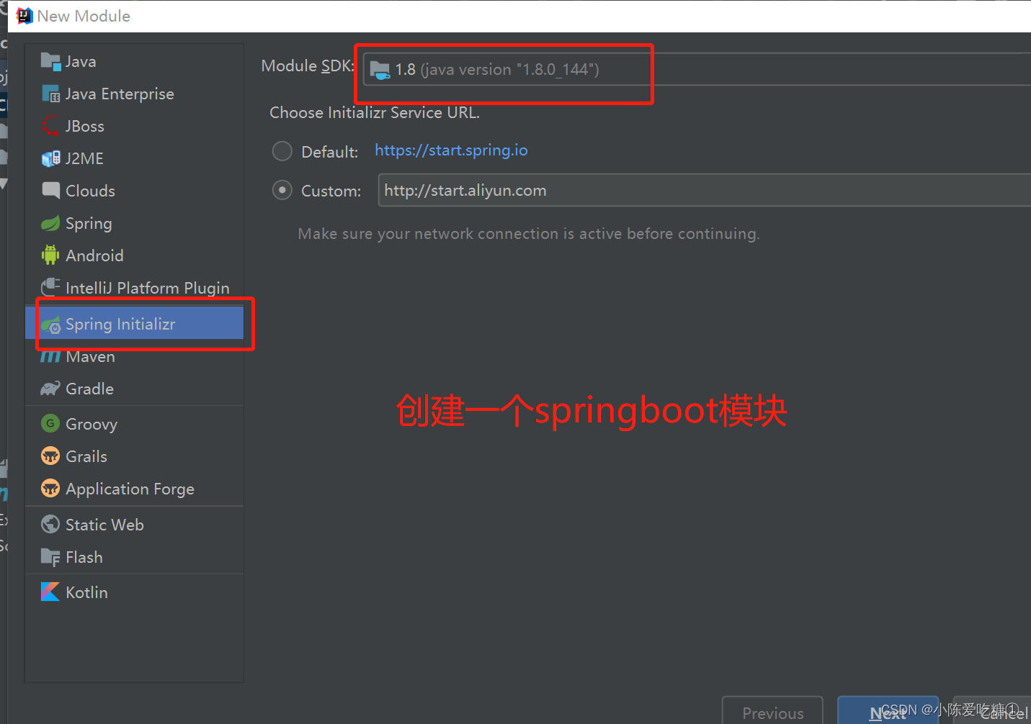
Task: Select Spring module type
Action: pos(135,224)
